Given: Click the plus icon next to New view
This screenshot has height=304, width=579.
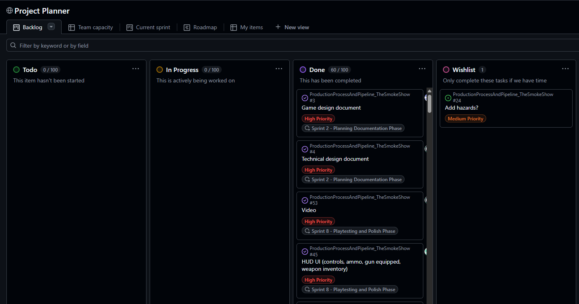Looking at the screenshot, I should [278, 27].
